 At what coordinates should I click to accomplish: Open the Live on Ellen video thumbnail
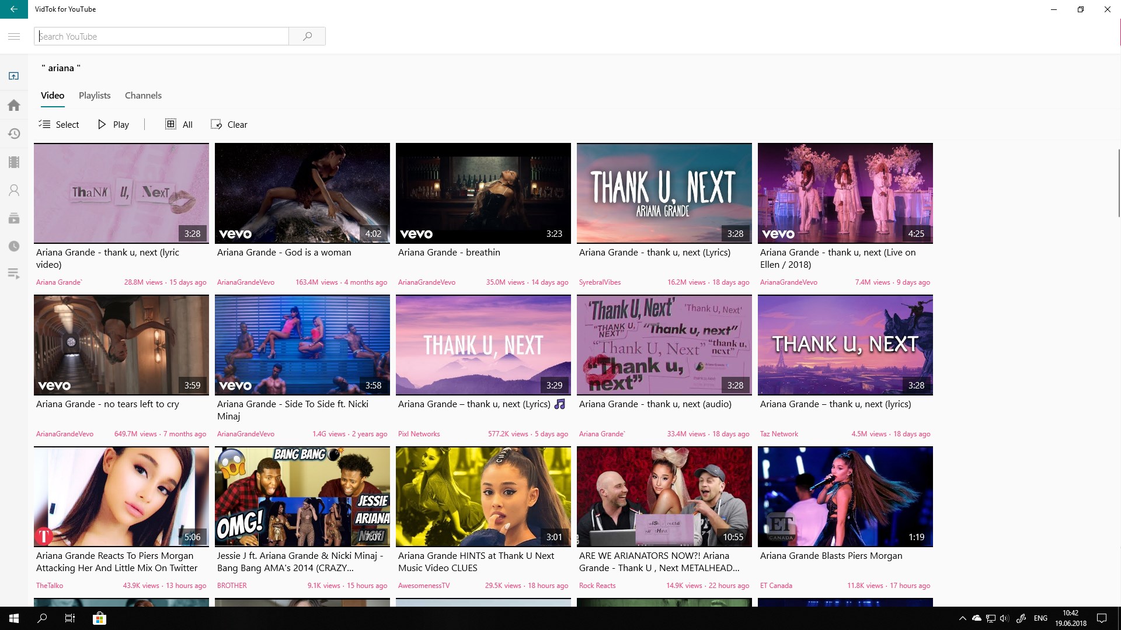coord(845,193)
